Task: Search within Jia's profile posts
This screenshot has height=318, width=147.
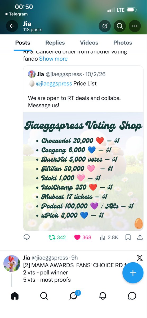Action: click(119, 26)
